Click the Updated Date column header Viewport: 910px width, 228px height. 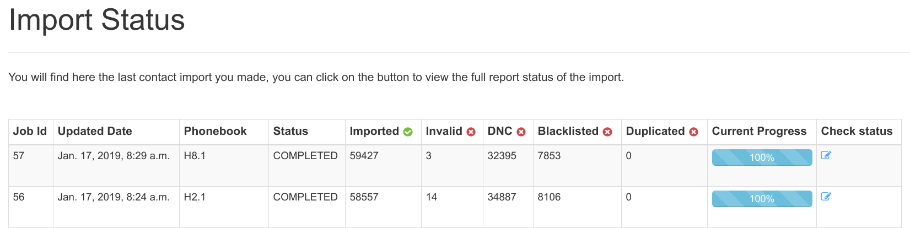pyautogui.click(x=95, y=131)
